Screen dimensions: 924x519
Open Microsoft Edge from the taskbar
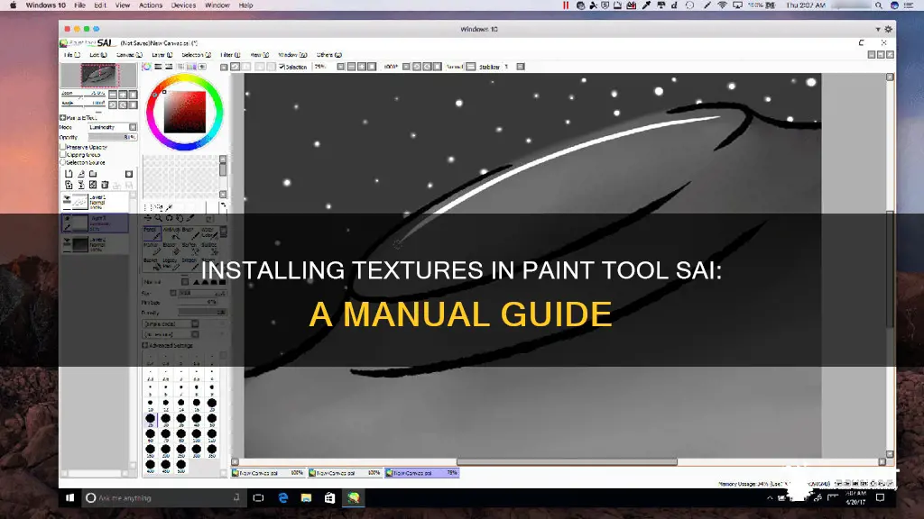(x=282, y=497)
